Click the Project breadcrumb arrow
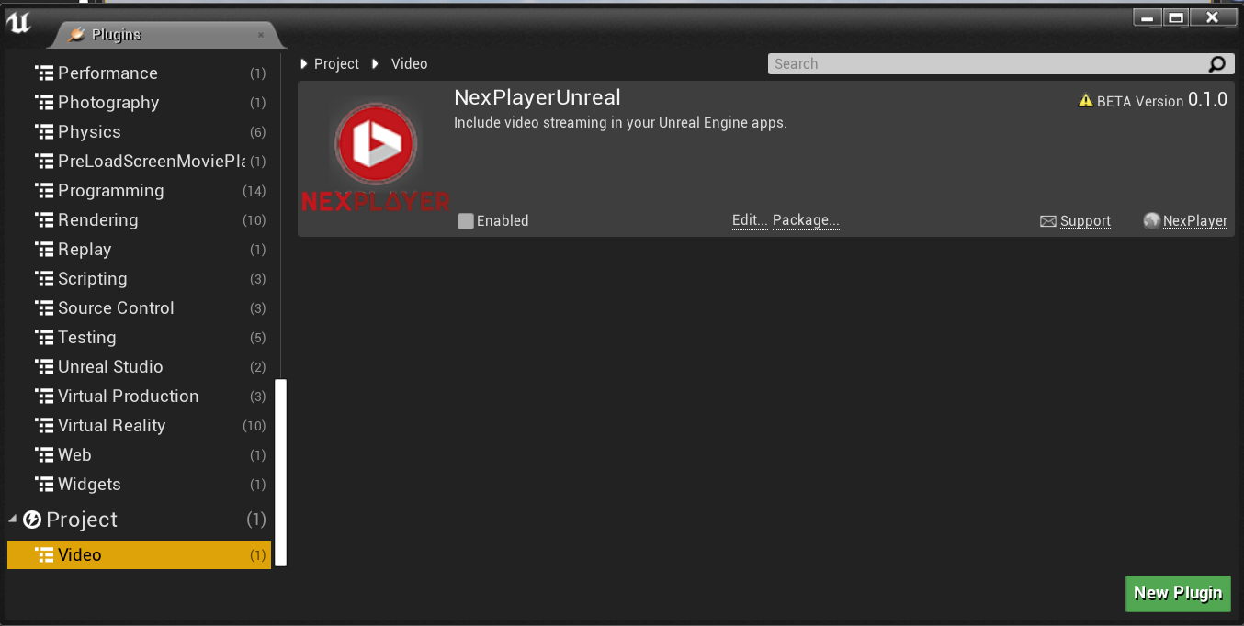This screenshot has height=626, width=1244. pyautogui.click(x=304, y=64)
